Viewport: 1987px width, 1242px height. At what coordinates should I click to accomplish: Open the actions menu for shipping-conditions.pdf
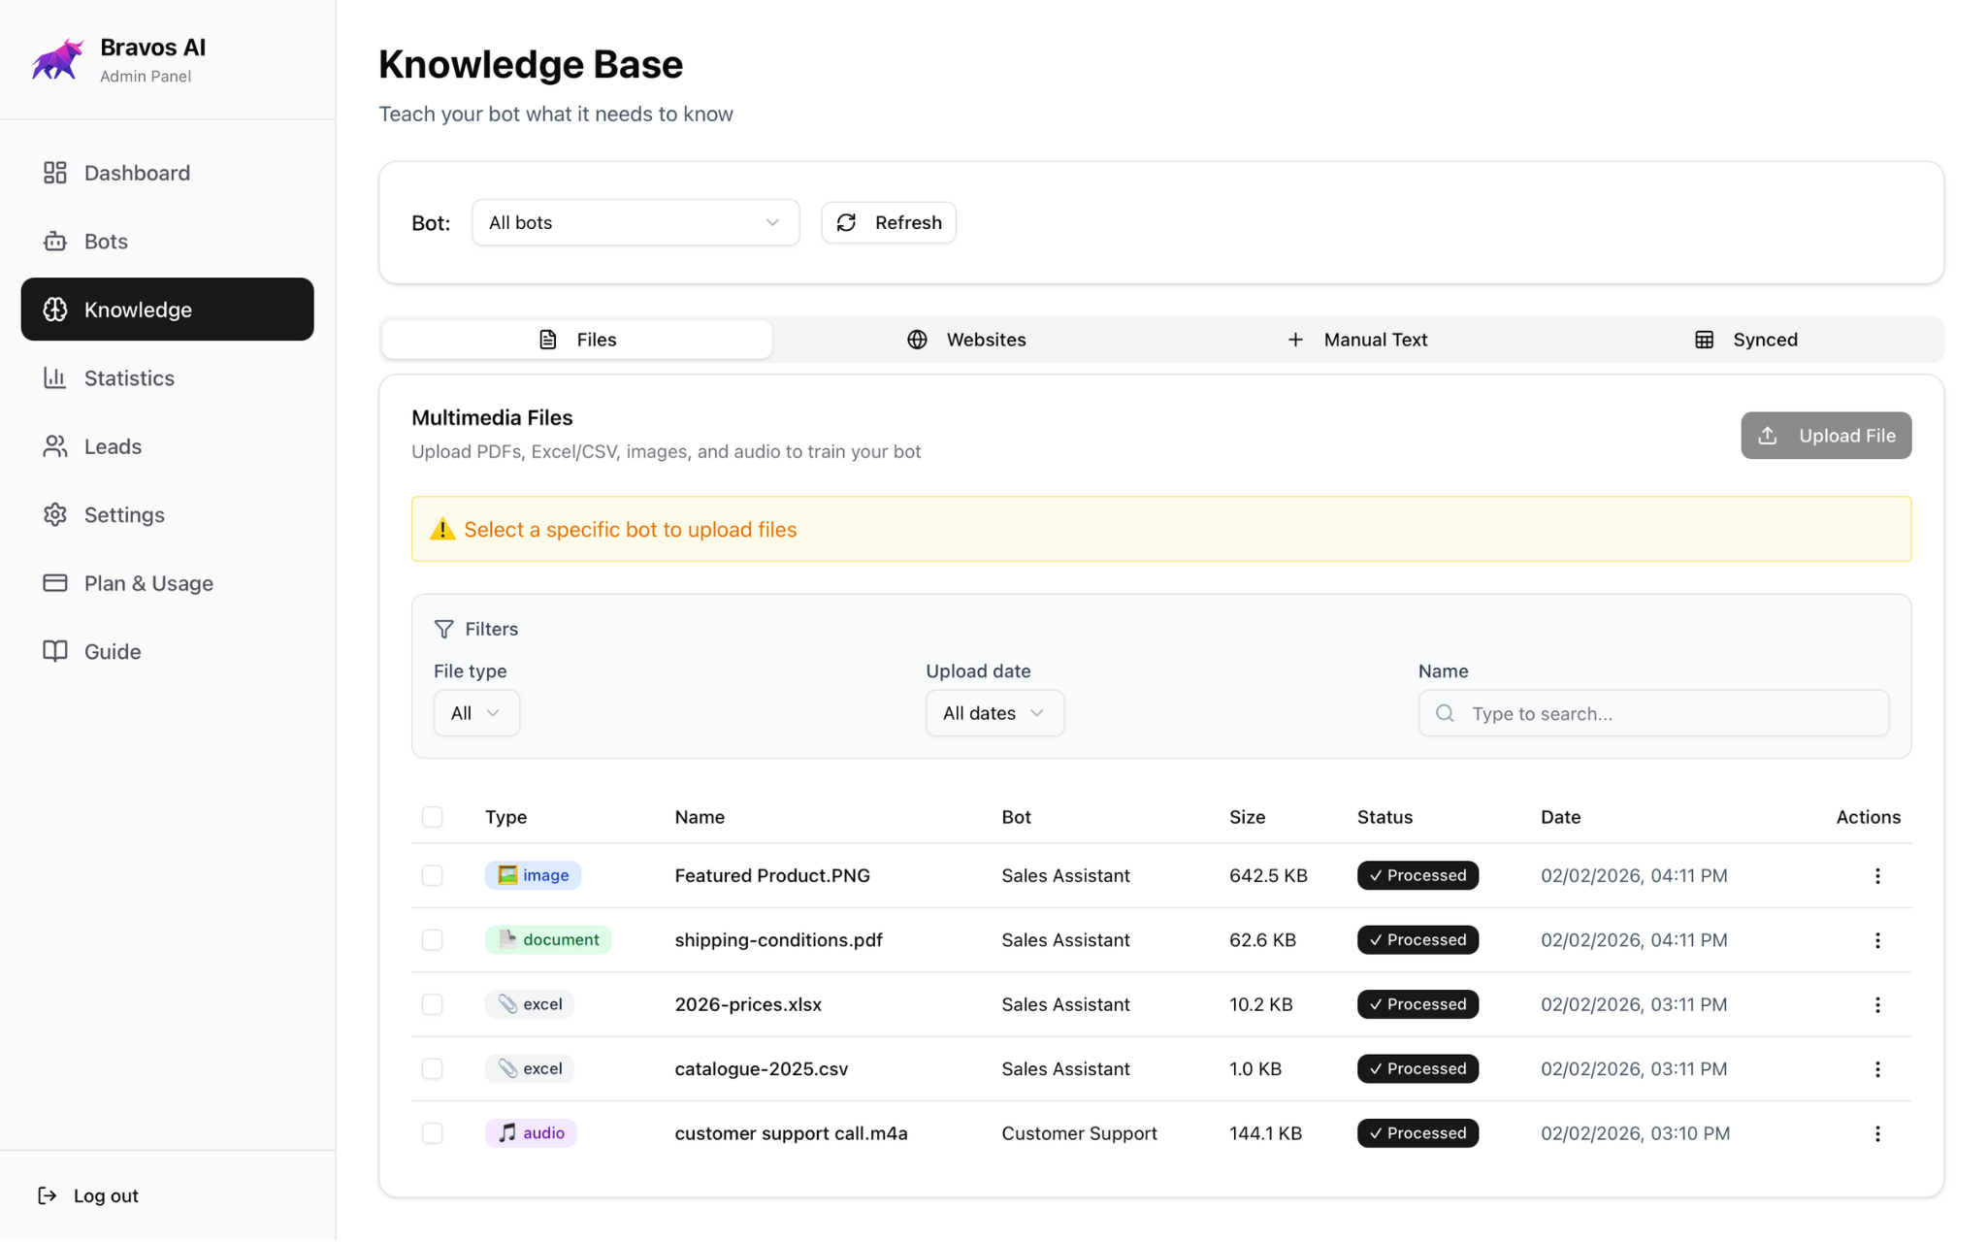pos(1877,939)
